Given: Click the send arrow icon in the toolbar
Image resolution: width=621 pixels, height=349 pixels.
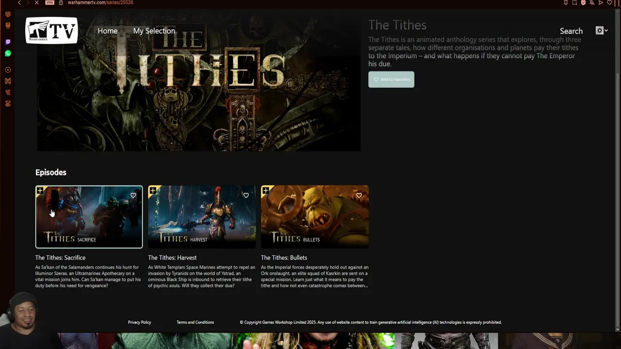Looking at the screenshot, I should tap(601, 2).
